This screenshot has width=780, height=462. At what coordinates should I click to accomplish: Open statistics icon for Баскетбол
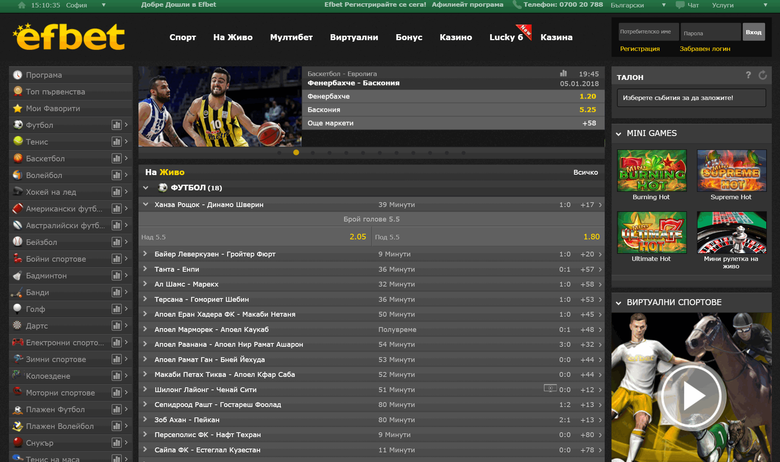117,159
